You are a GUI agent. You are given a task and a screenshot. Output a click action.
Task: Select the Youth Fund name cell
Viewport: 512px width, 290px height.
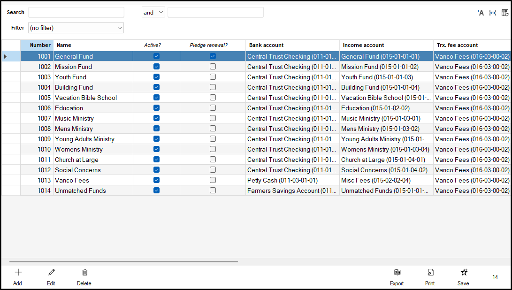pyautogui.click(x=70, y=77)
